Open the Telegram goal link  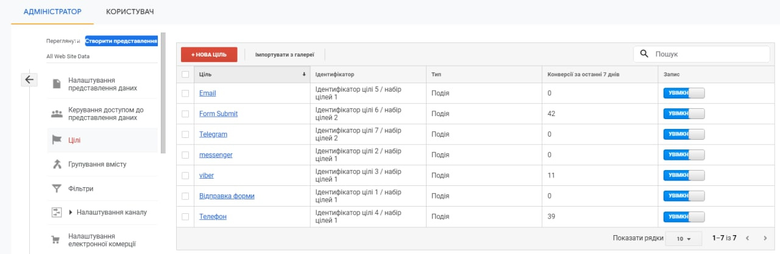click(213, 134)
